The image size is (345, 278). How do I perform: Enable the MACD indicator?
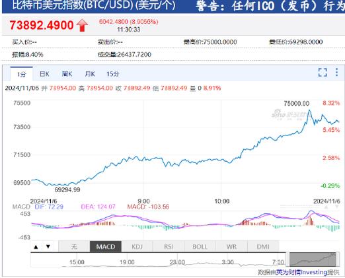[106, 246]
